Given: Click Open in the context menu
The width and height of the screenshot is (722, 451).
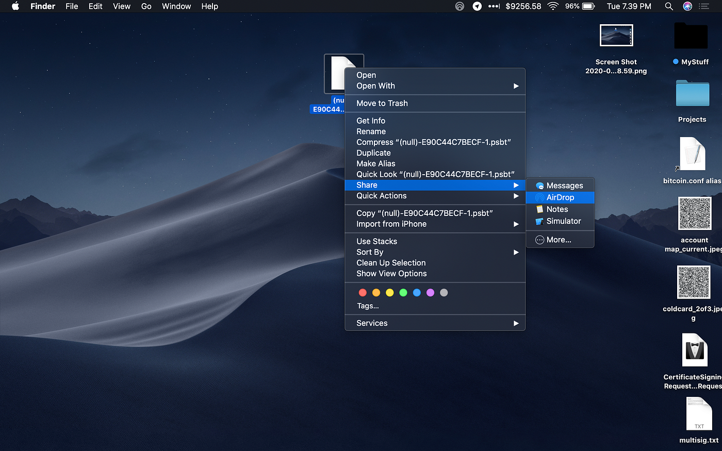Looking at the screenshot, I should point(435,75).
